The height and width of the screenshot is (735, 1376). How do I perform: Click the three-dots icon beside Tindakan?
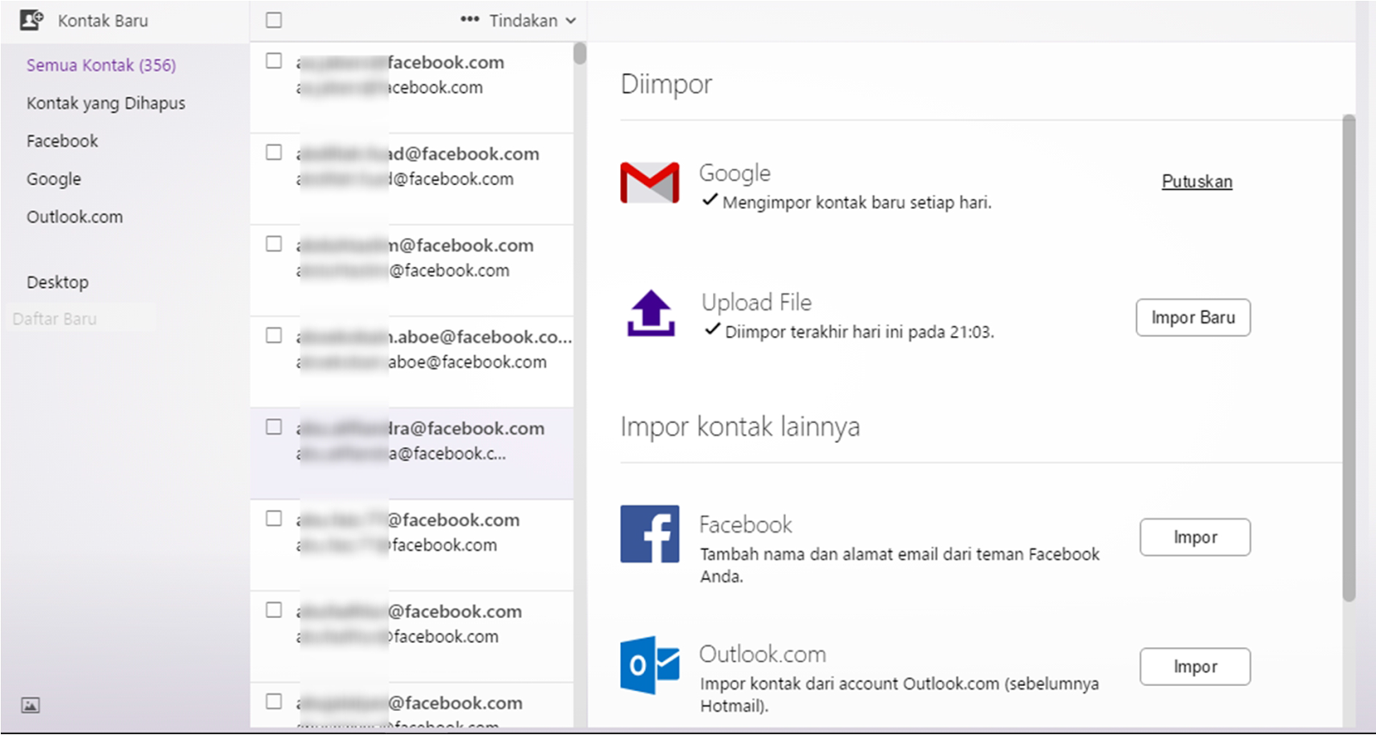[x=470, y=19]
